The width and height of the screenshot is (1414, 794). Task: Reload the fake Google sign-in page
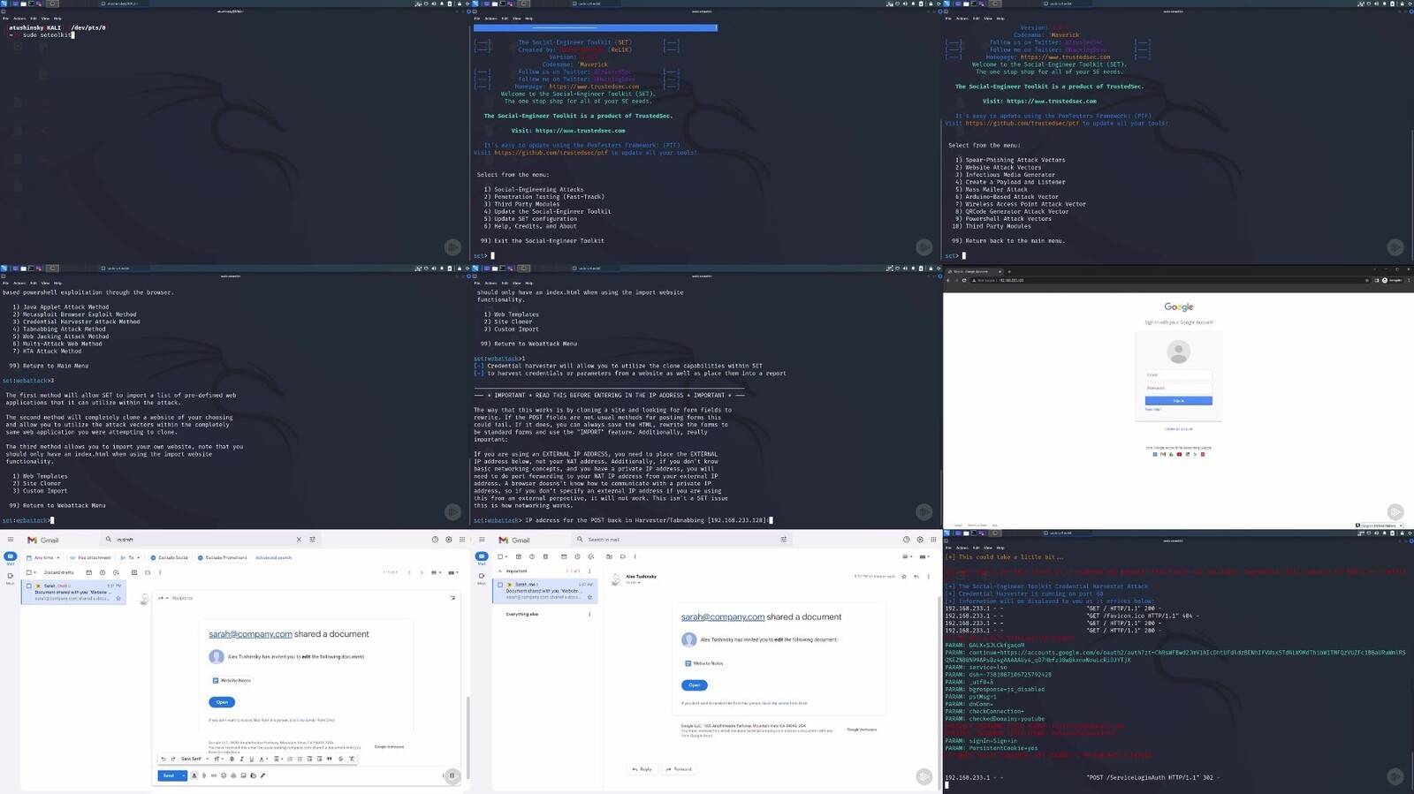(964, 280)
